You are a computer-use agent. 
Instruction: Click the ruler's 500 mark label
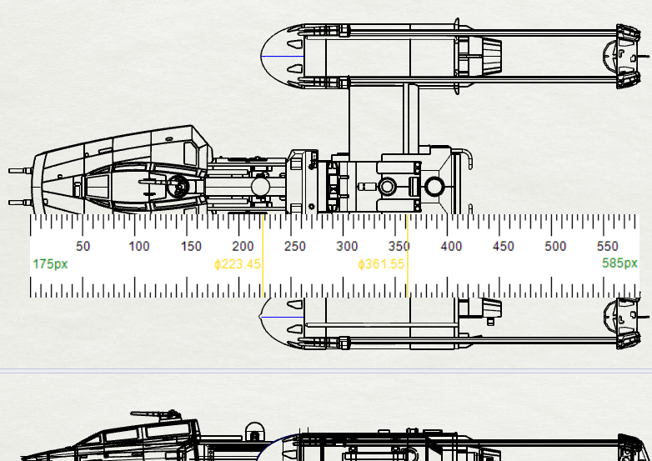[555, 247]
